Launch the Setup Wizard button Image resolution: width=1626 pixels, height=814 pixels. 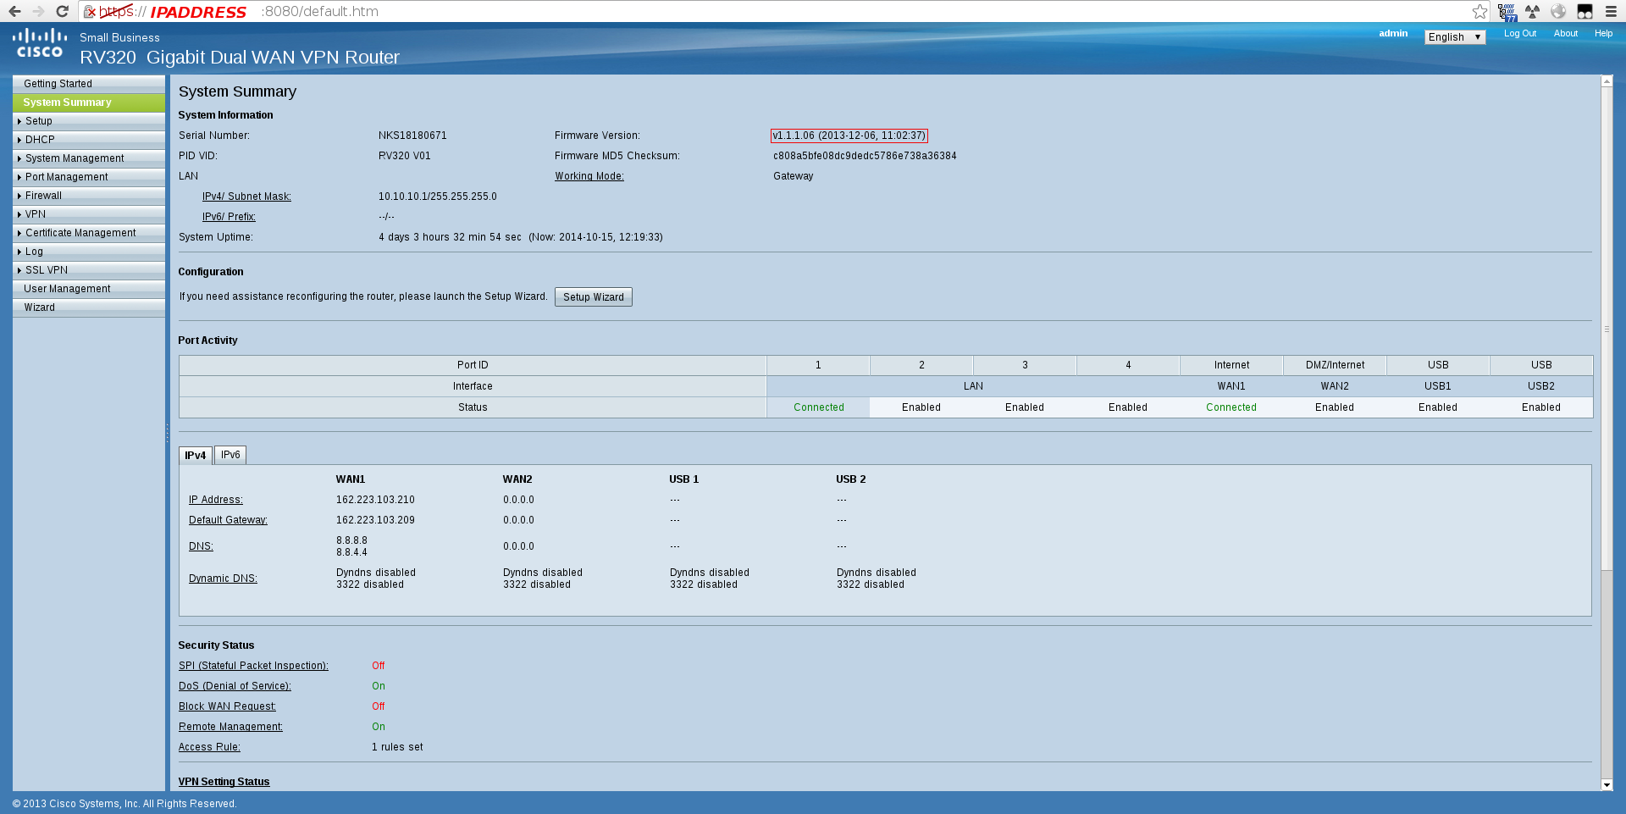594,297
